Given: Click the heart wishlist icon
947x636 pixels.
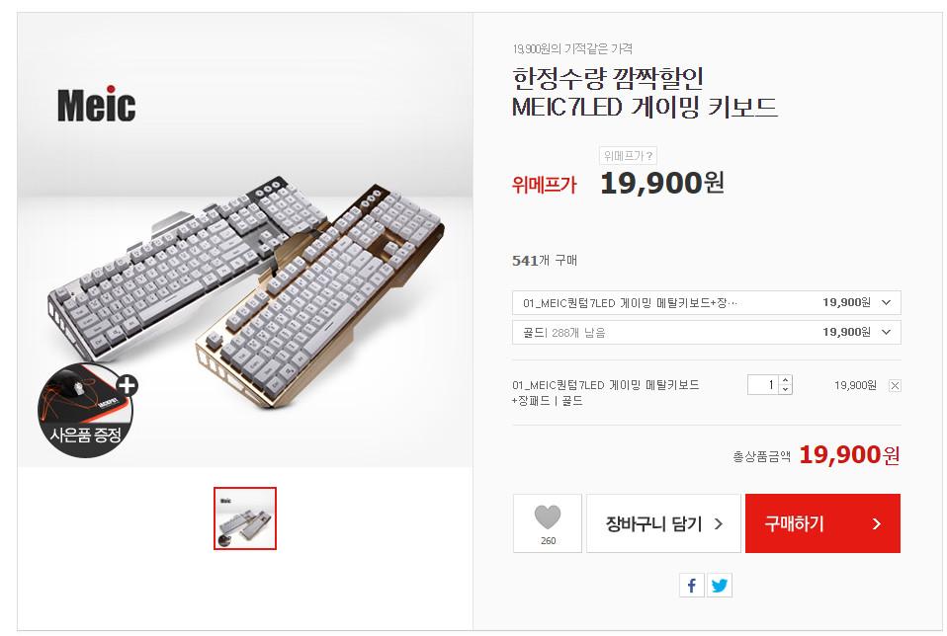Looking at the screenshot, I should pyautogui.click(x=547, y=518).
